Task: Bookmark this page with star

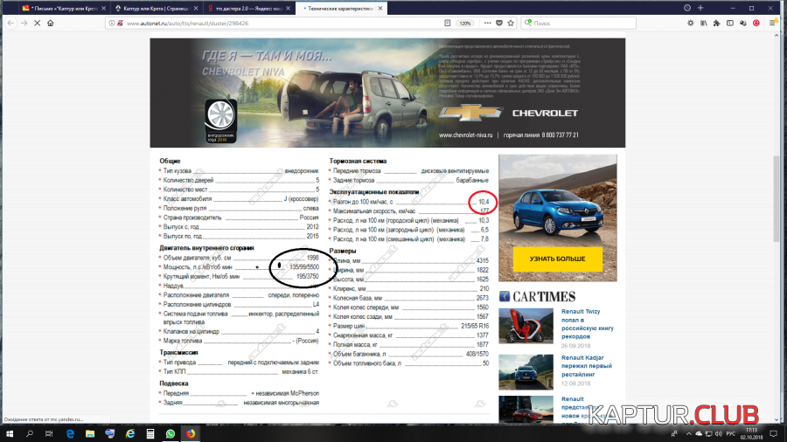Action: pyautogui.click(x=511, y=23)
